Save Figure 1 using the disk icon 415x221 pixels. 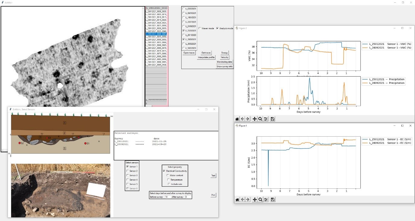[x=273, y=200]
